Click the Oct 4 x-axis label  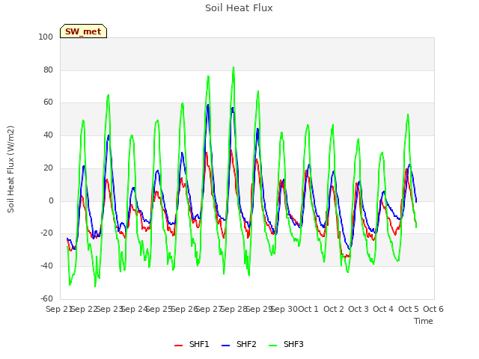coord(383,309)
